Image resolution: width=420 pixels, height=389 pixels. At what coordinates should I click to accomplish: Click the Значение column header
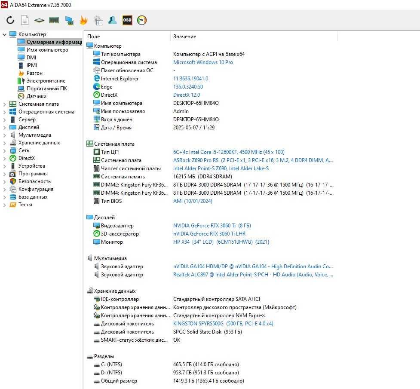(254, 37)
